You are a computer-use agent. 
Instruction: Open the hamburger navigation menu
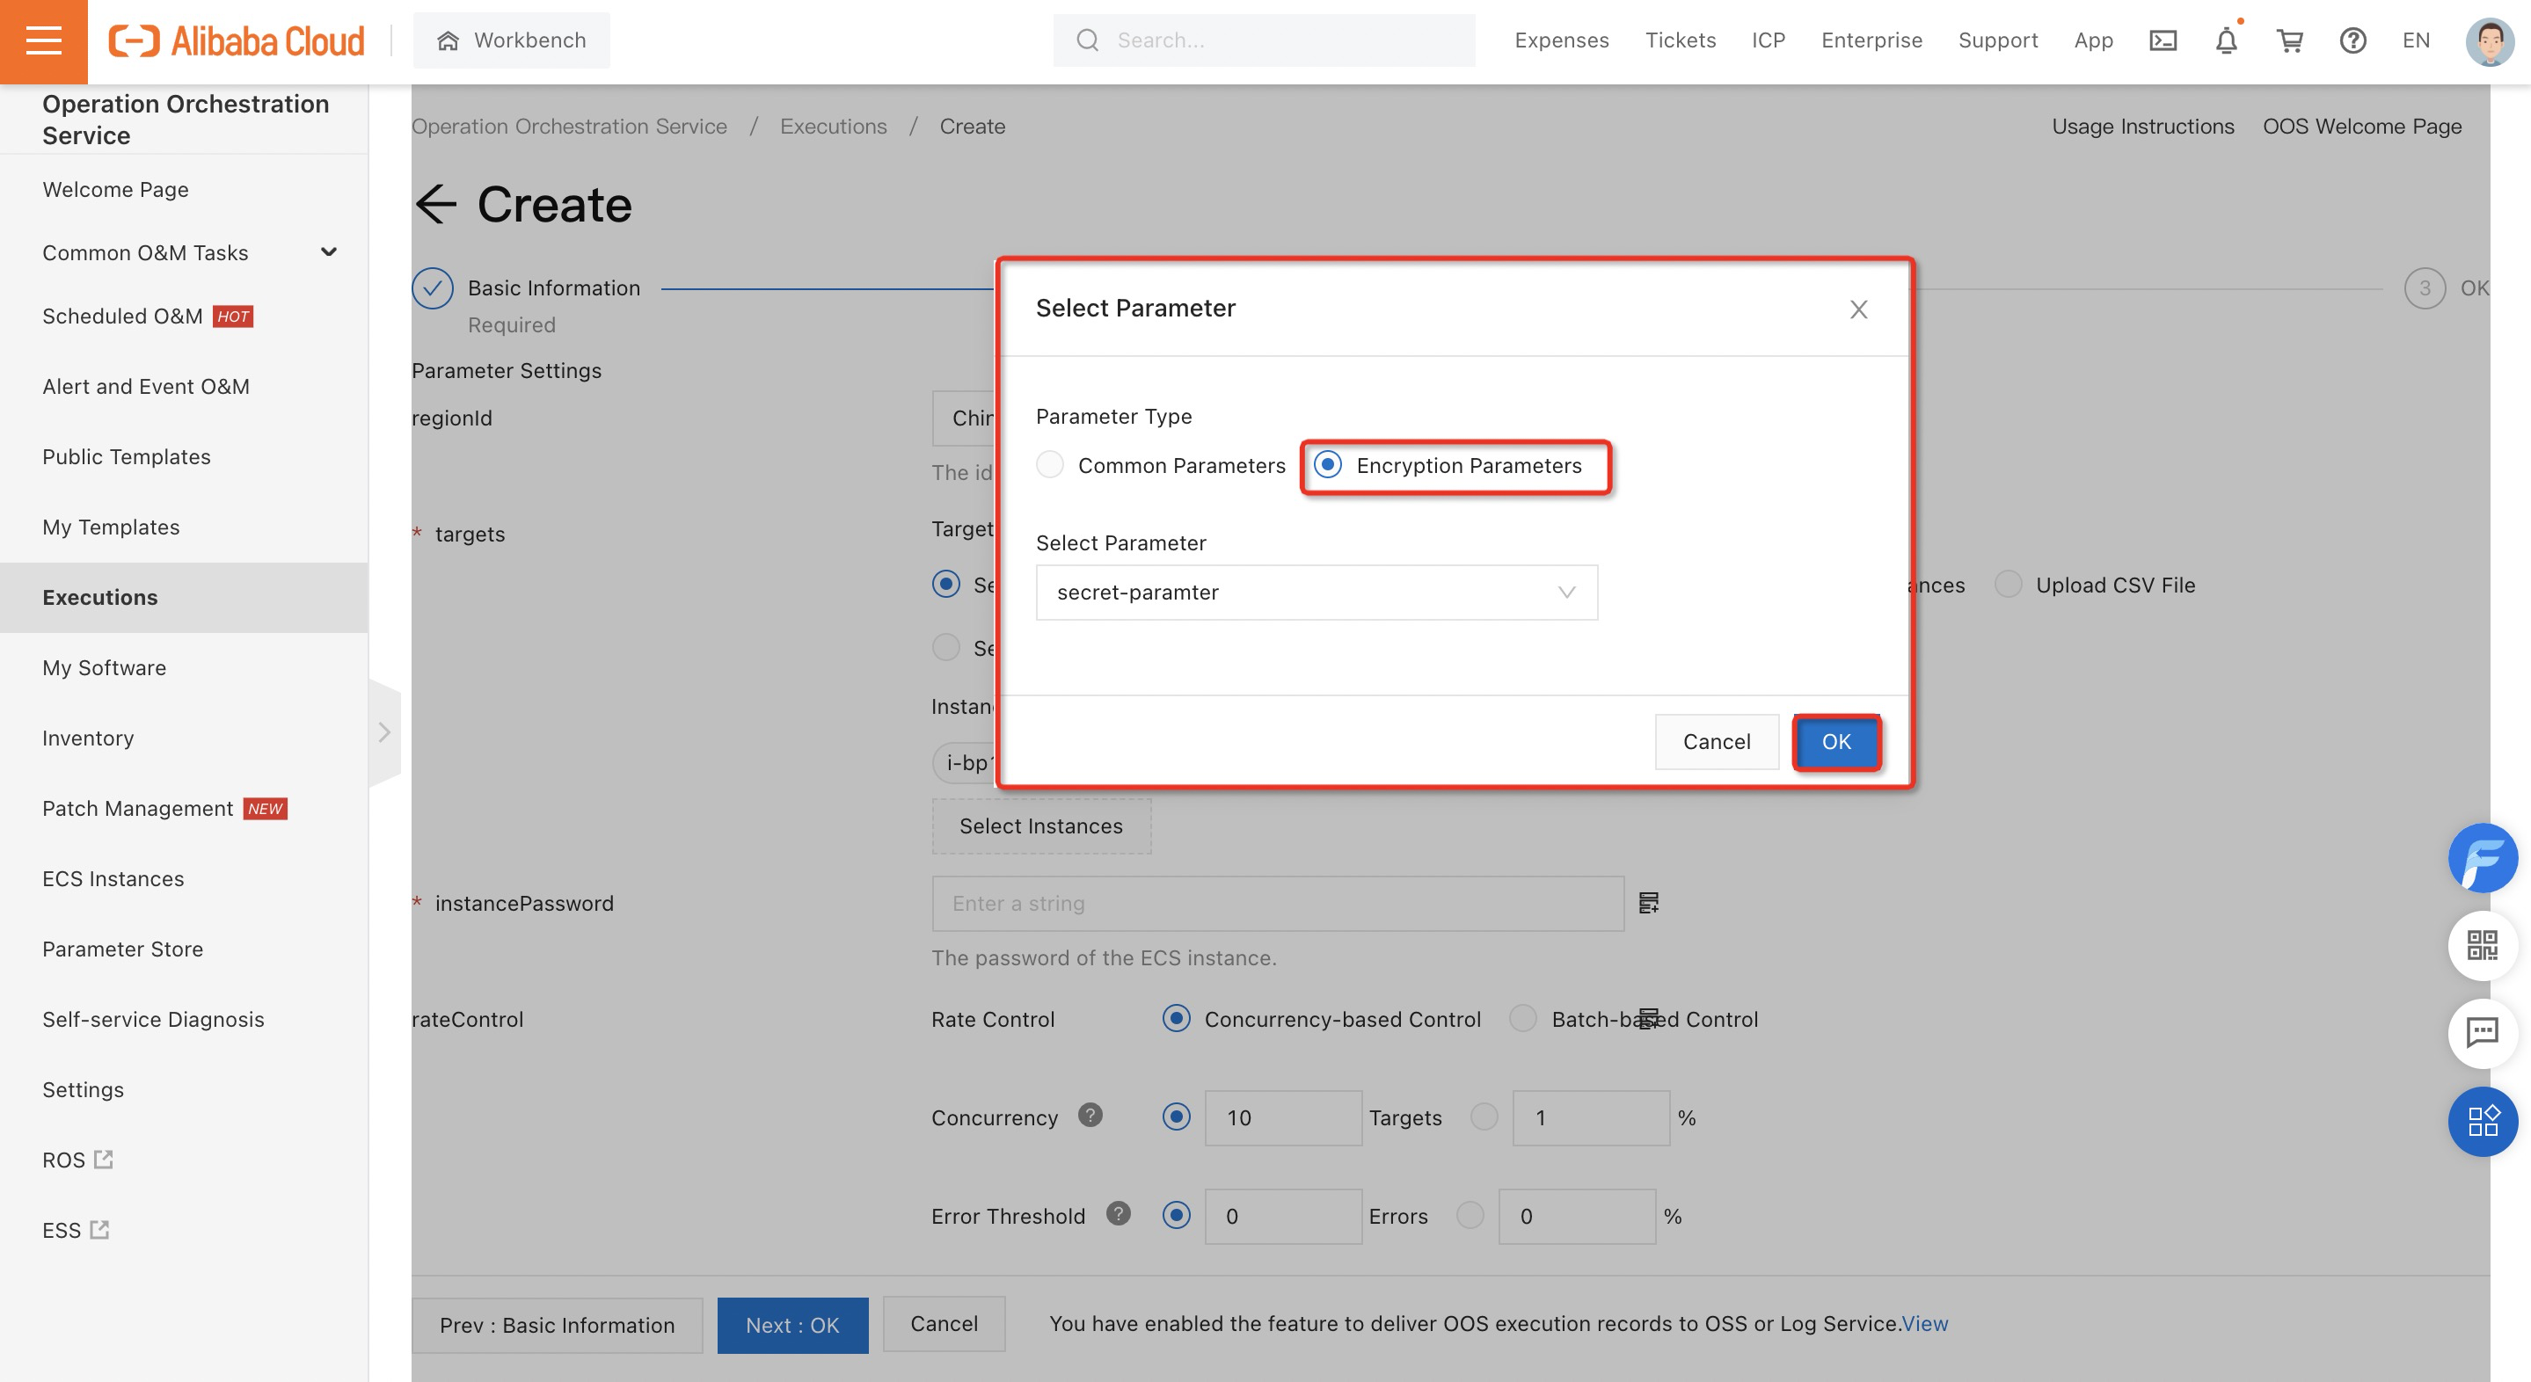(43, 41)
